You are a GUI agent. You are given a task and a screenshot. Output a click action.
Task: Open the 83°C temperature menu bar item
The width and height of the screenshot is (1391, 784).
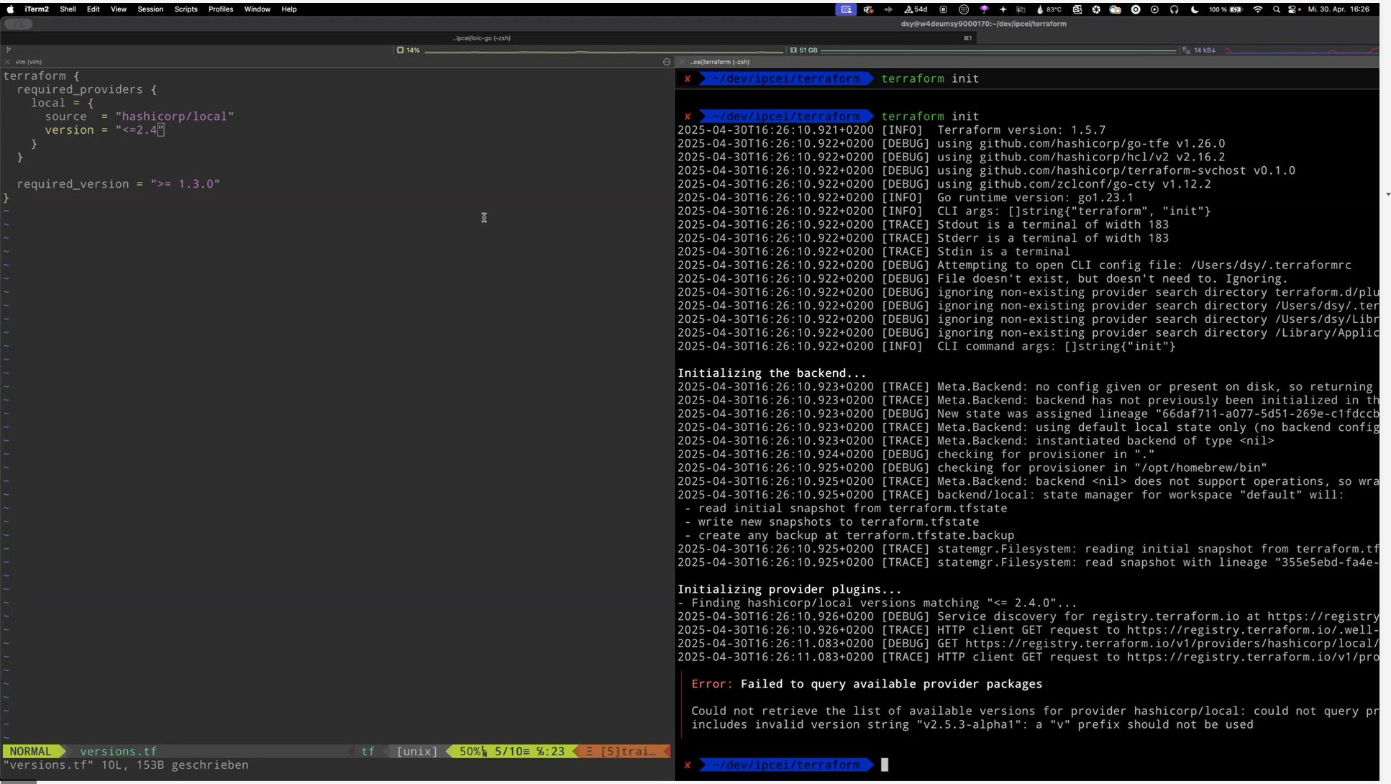click(x=1049, y=9)
